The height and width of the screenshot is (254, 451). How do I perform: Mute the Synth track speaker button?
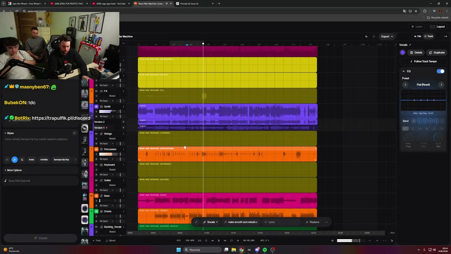pyautogui.click(x=96, y=107)
